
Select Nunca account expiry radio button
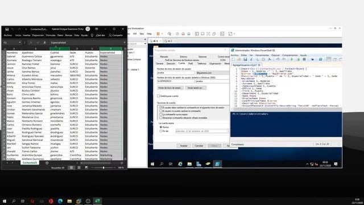pyautogui.click(x=160, y=128)
